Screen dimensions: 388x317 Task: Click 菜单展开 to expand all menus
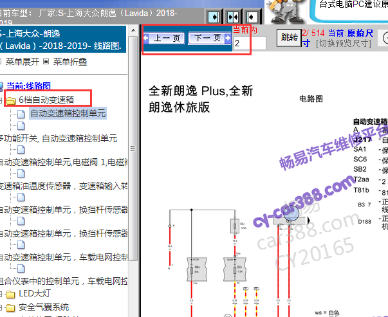click(23, 62)
